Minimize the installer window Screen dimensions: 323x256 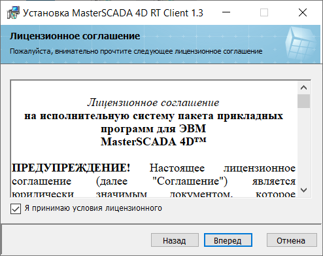pyautogui.click(x=226, y=12)
